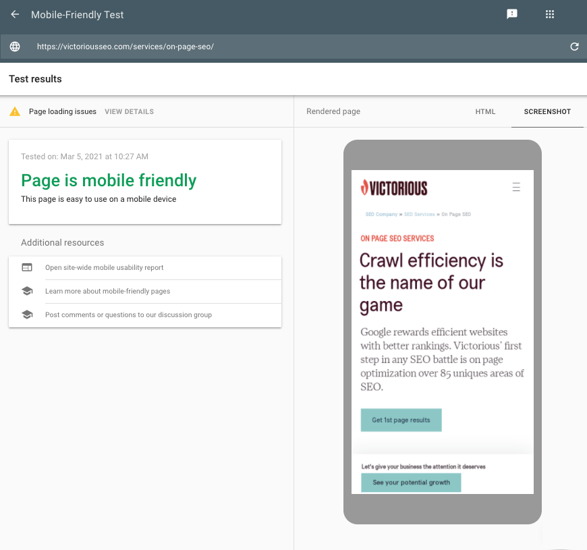This screenshot has width=587, height=550.
Task: Open Learn more about mobile-friendly pages
Action: click(107, 291)
